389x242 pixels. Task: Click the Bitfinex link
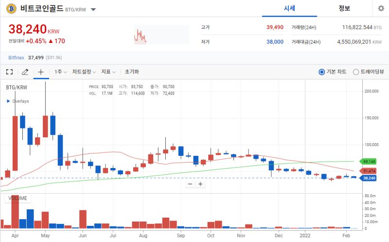point(16,57)
